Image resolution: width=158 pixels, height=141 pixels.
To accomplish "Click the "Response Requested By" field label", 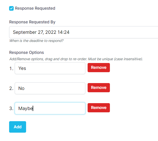I will pyautogui.click(x=32, y=22).
